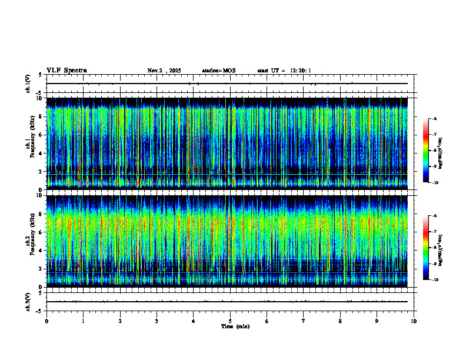The image size is (466, 360).
Task: Click the ch.2 colorbar "-10" tick label
Action: pyautogui.click(x=435, y=280)
